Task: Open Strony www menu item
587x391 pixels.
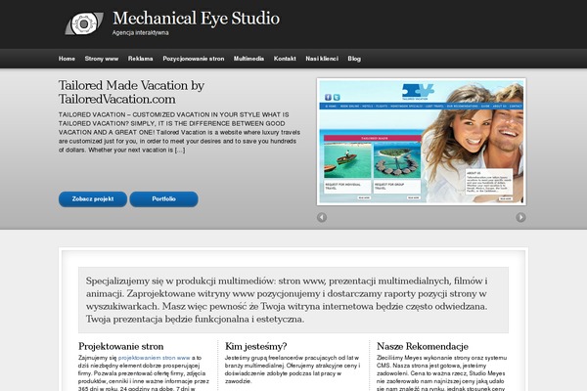Action: tap(102, 59)
